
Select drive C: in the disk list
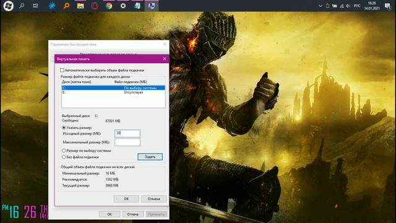tap(113, 88)
